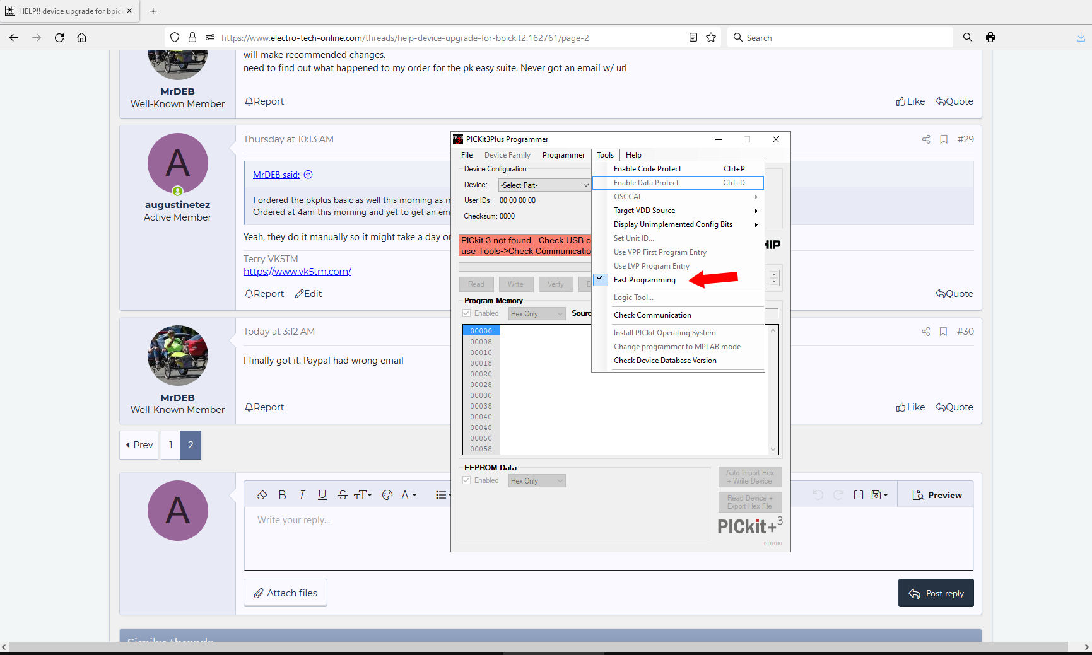Select current page 2 button
This screenshot has height=655, width=1092.
(191, 445)
